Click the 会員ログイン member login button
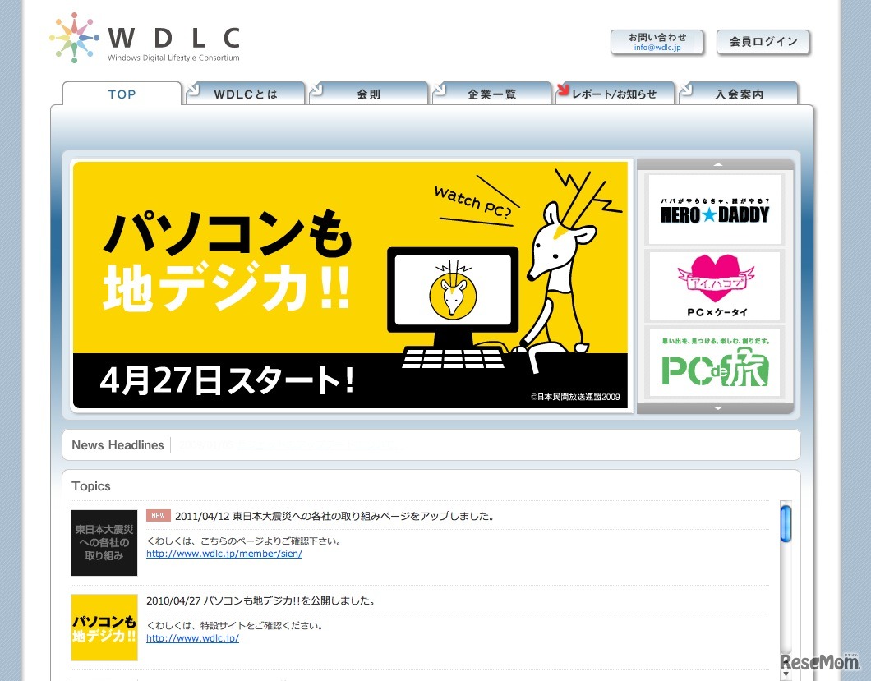 763,42
